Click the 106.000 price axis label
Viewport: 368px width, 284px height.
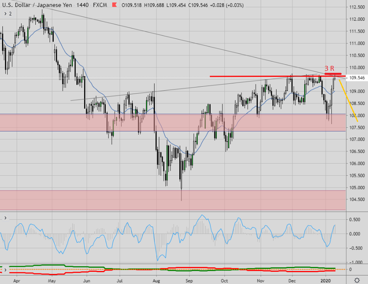pyautogui.click(x=357, y=164)
